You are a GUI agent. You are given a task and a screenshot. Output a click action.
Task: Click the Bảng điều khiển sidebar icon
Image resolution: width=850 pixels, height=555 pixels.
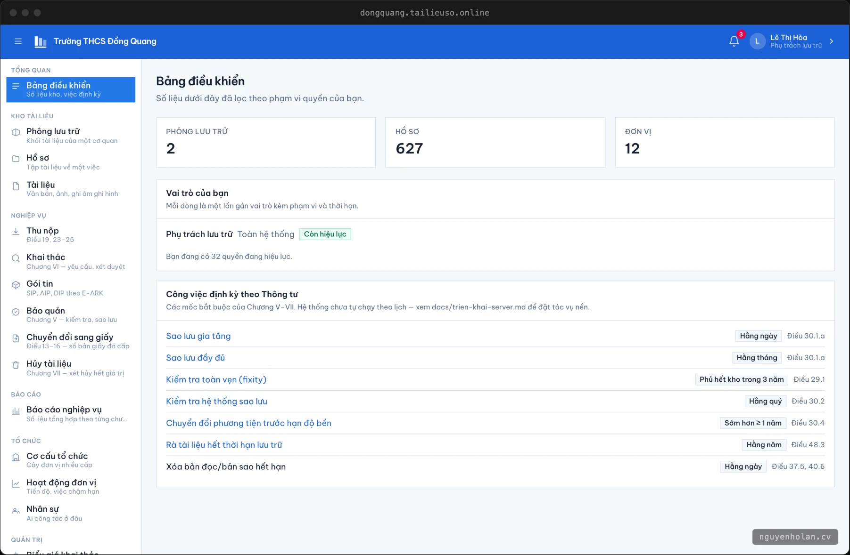coord(16,86)
